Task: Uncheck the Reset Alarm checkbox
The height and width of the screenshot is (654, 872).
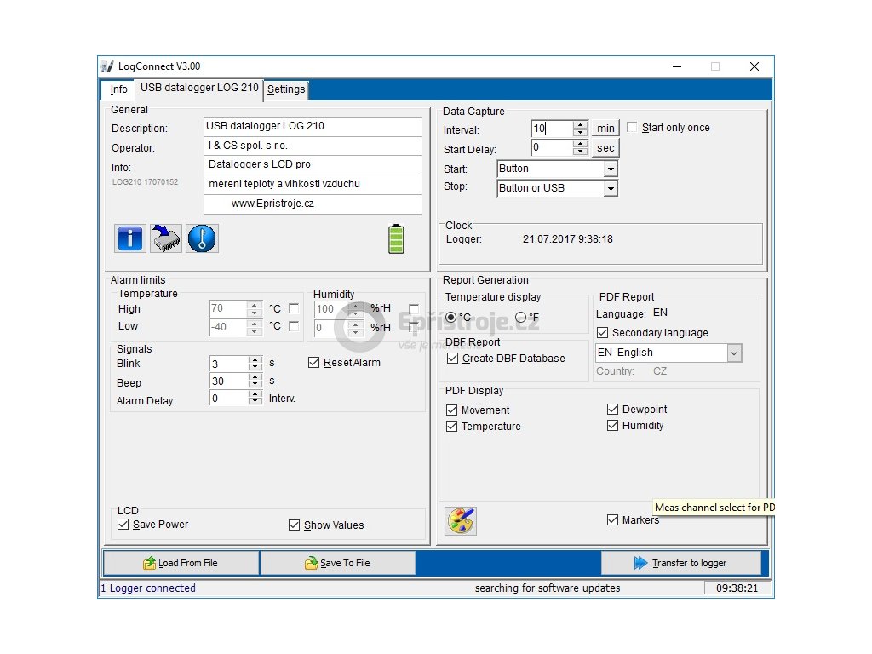Action: click(314, 363)
